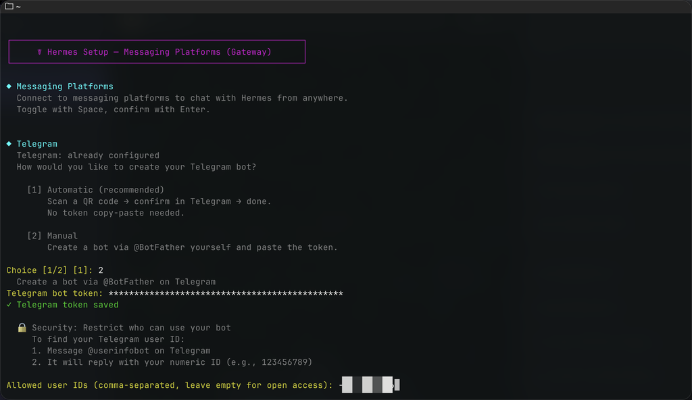
Task: Click the status line "Telegram: already configured"
Action: (x=88, y=155)
